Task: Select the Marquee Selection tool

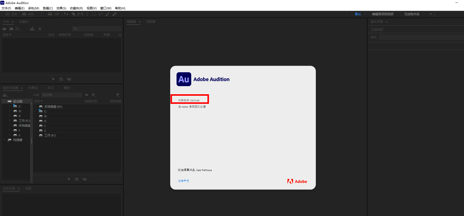Action: (94, 14)
